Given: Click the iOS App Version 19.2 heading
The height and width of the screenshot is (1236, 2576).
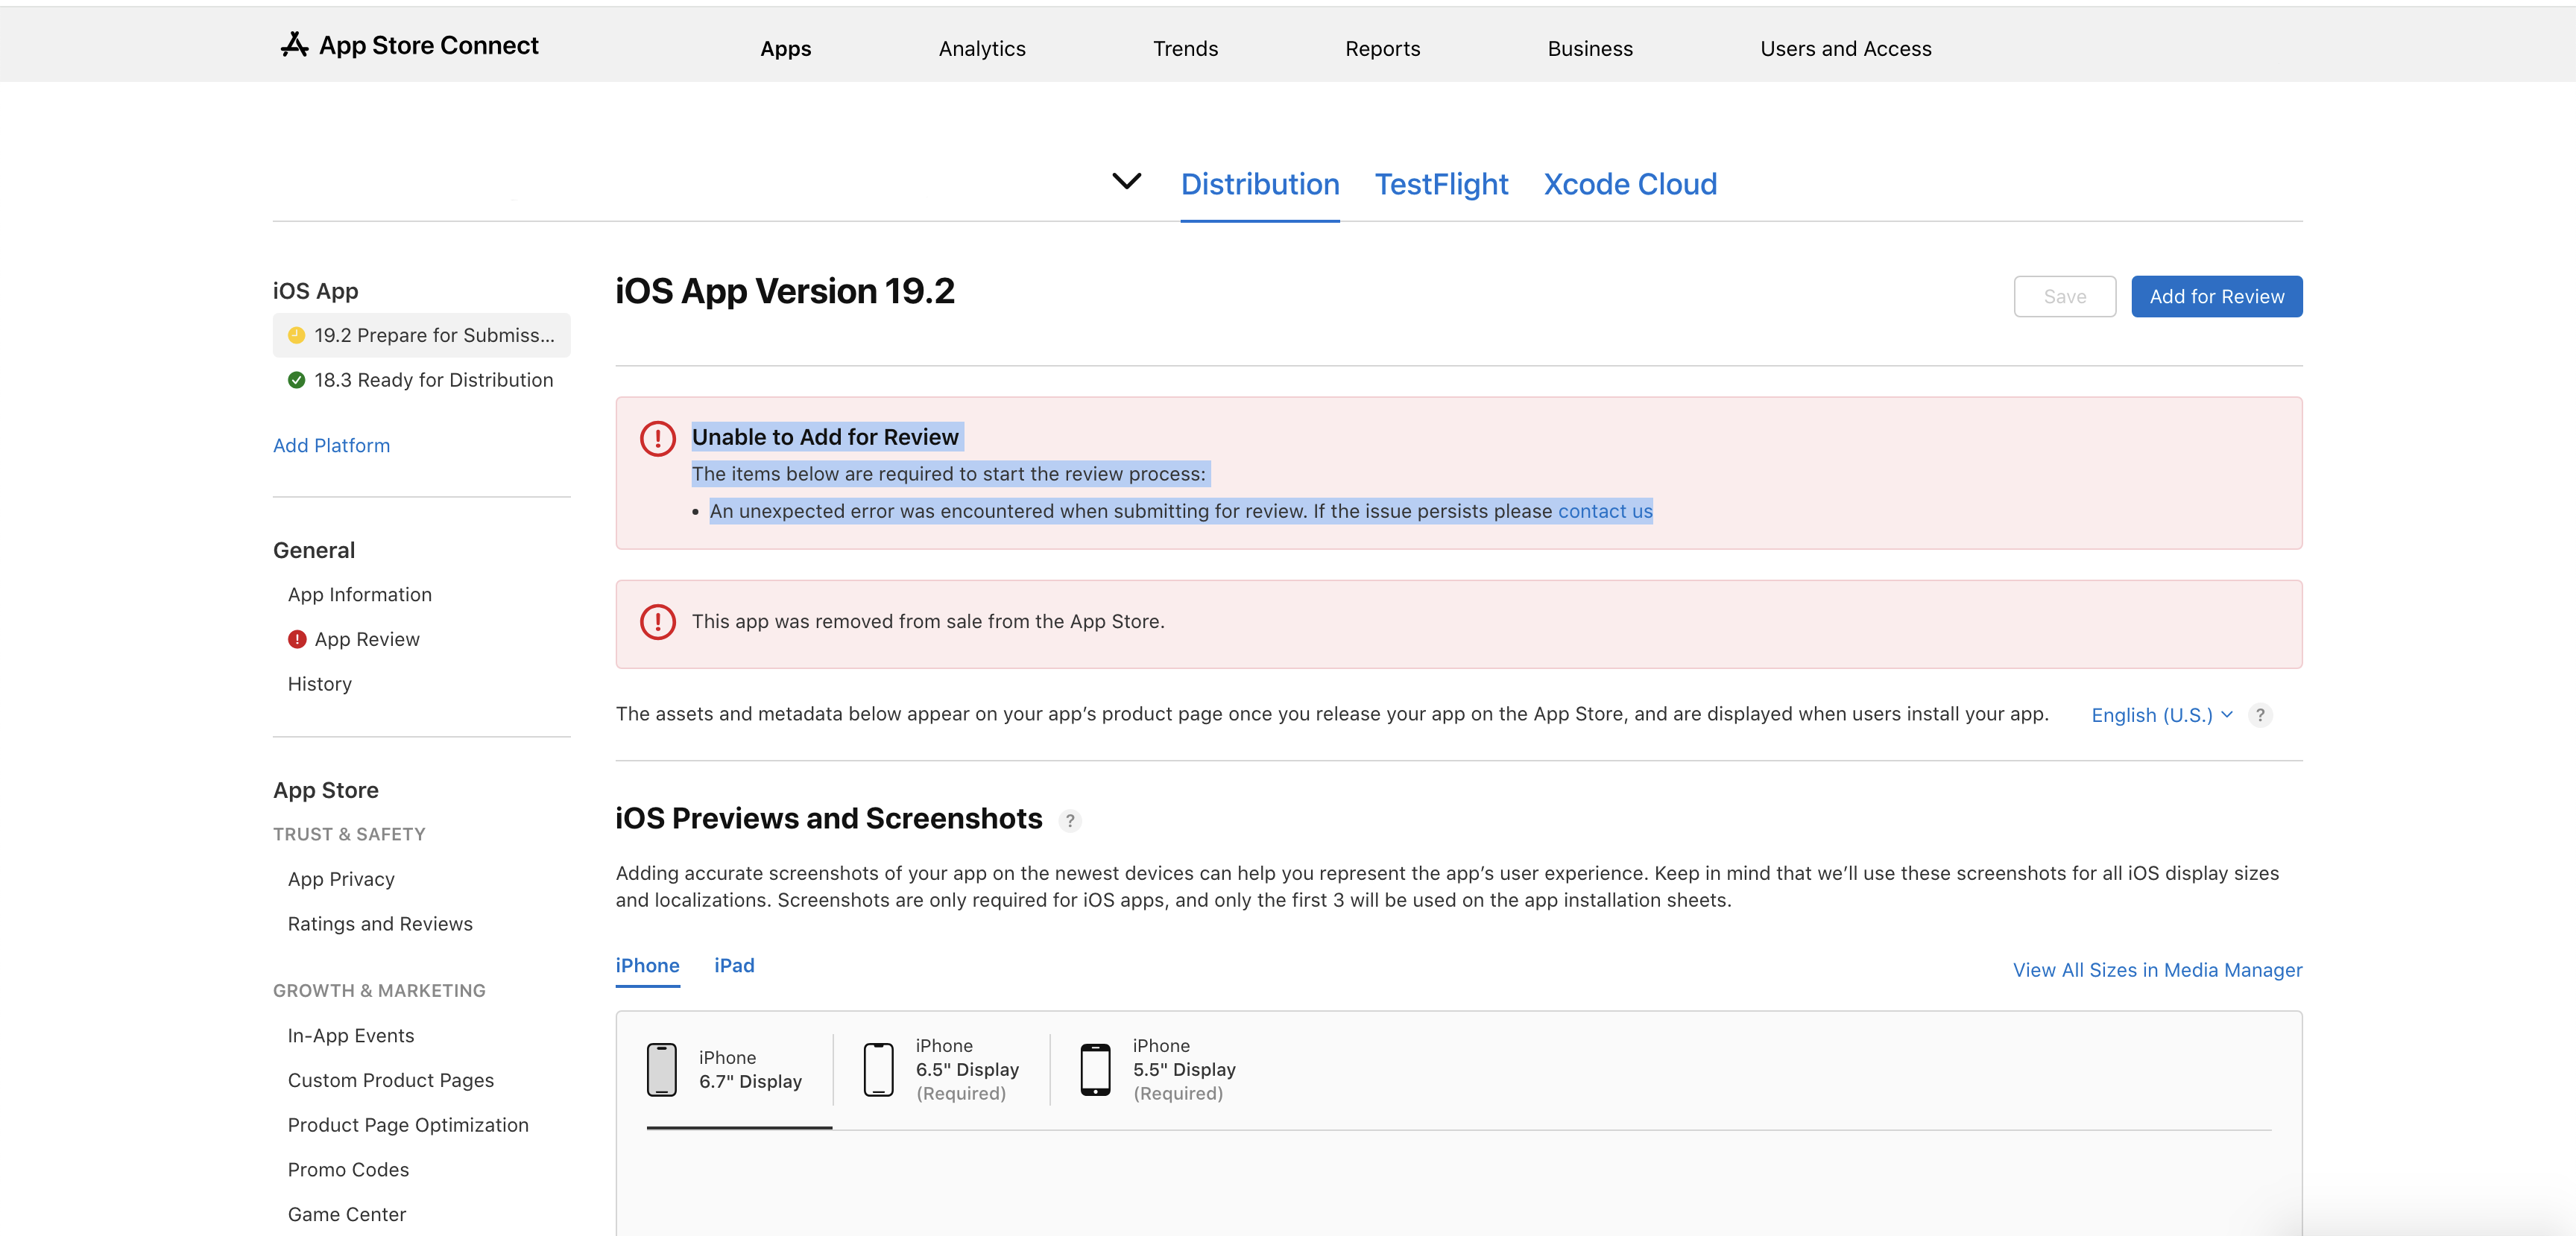Looking at the screenshot, I should (x=785, y=292).
